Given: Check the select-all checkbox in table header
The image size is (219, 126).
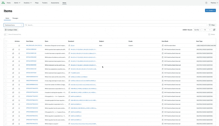Looking at the screenshot, I should (6, 41).
